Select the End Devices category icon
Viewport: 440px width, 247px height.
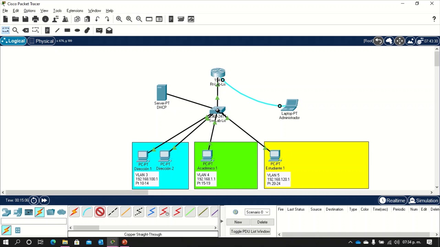pos(18,212)
